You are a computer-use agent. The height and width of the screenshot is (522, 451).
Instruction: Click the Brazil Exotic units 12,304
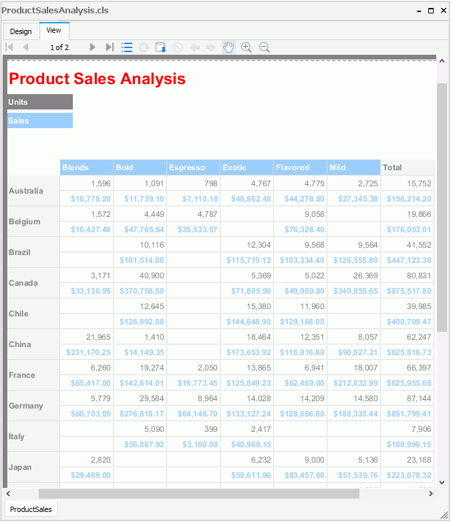pyautogui.click(x=259, y=245)
